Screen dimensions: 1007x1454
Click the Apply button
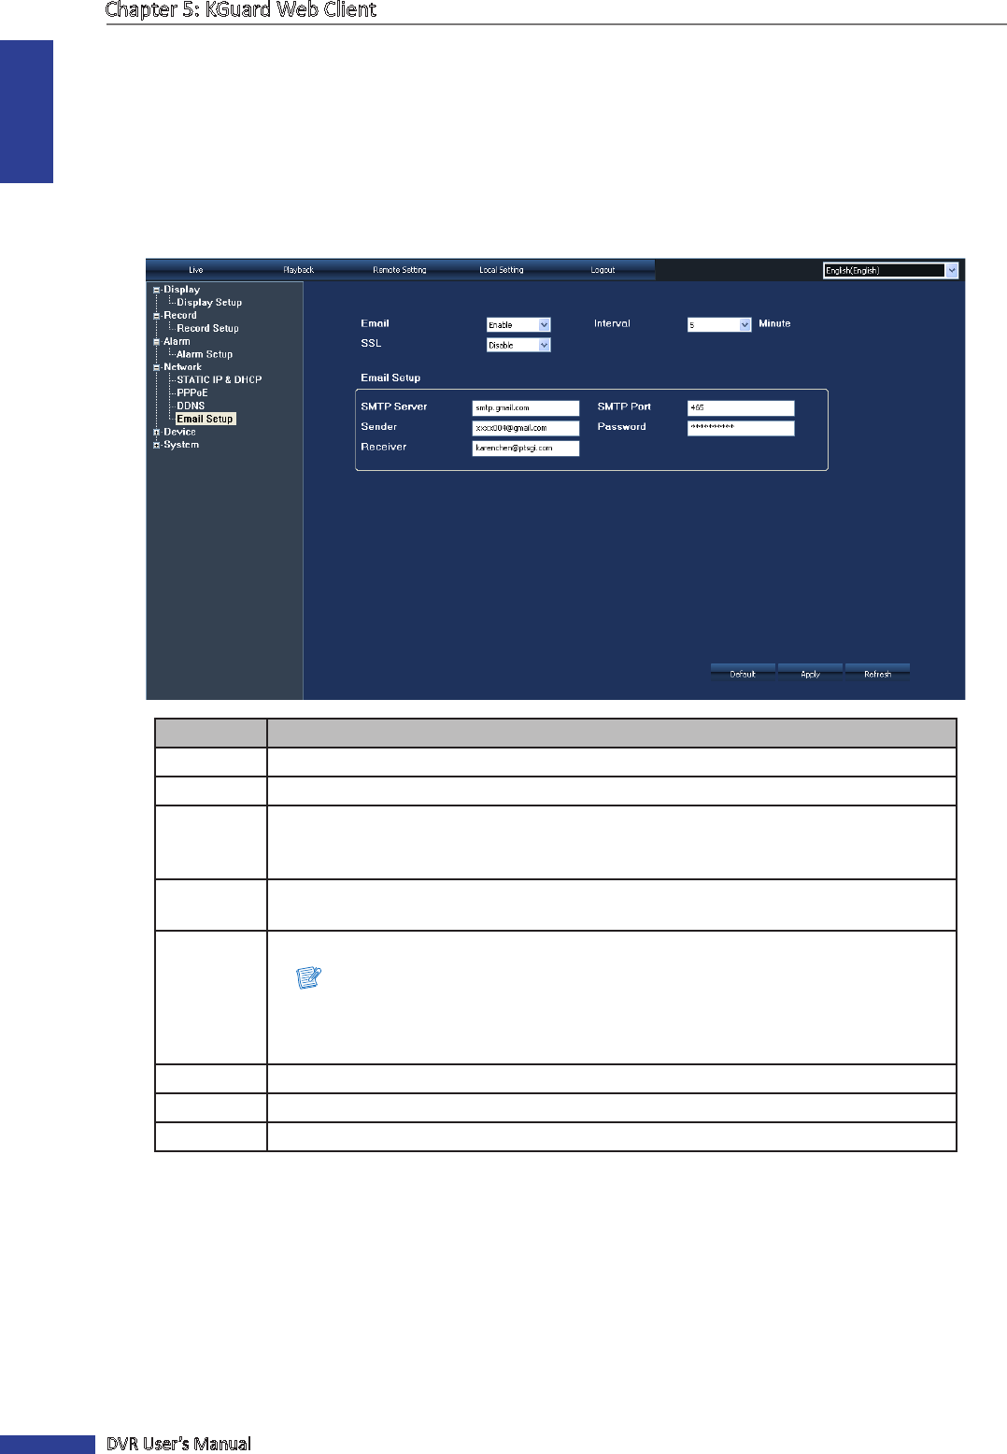[810, 674]
